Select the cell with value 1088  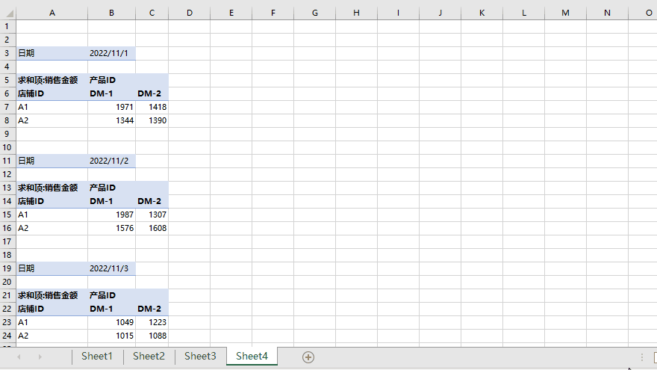coord(152,336)
